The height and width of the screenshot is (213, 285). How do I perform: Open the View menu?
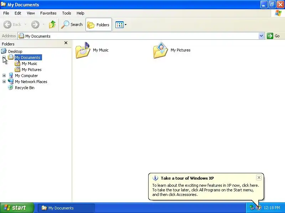pos(31,13)
